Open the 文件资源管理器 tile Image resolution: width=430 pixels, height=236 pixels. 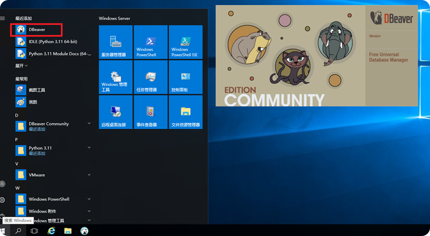(186, 112)
